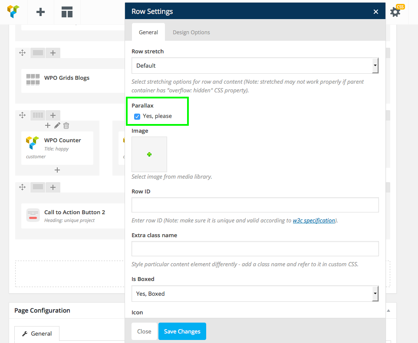Collapse the Page Configuration panel

point(388,310)
